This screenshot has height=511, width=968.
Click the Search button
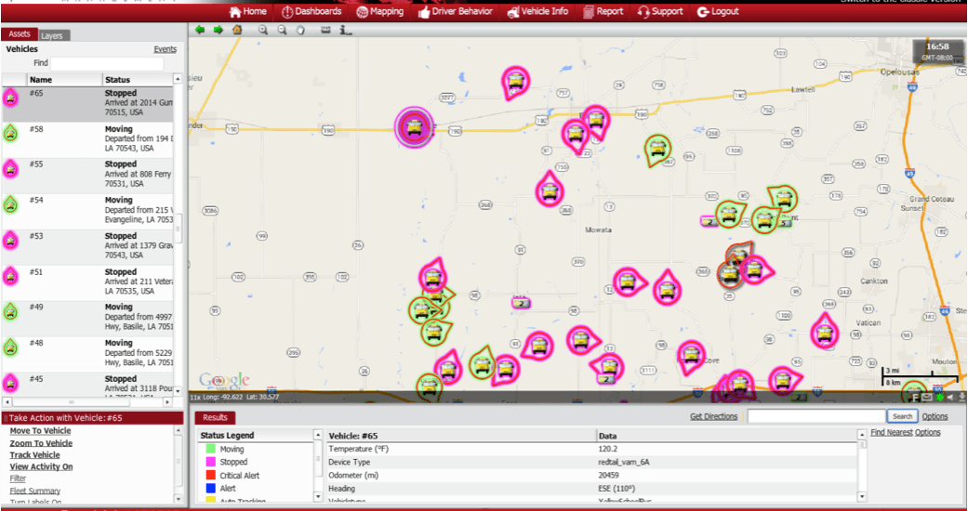click(902, 416)
